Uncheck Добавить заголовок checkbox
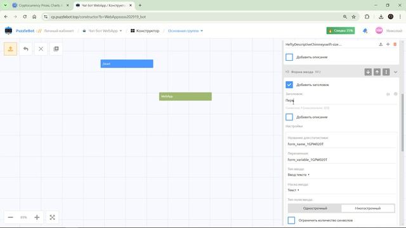This screenshot has height=228, width=406. pyautogui.click(x=289, y=84)
